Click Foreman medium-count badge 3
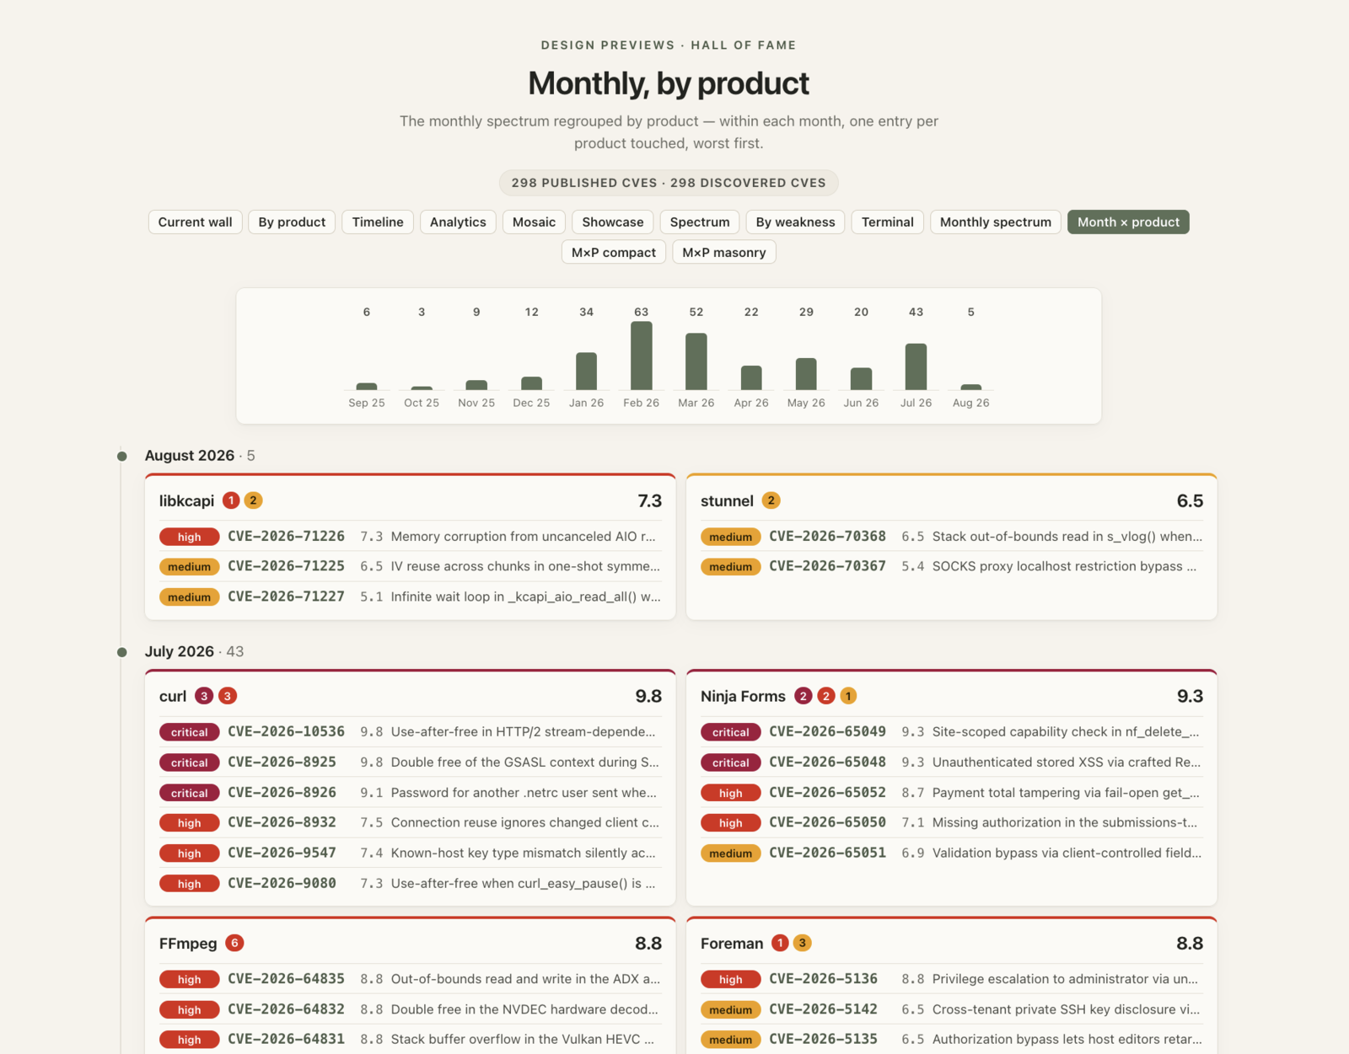This screenshot has height=1054, width=1349. pyautogui.click(x=802, y=943)
